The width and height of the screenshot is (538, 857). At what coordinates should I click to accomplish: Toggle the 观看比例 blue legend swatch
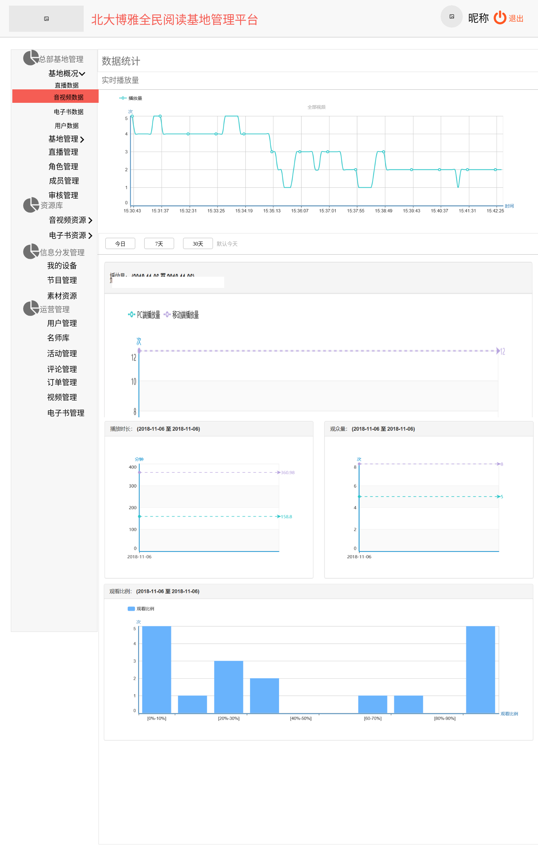pyautogui.click(x=131, y=609)
